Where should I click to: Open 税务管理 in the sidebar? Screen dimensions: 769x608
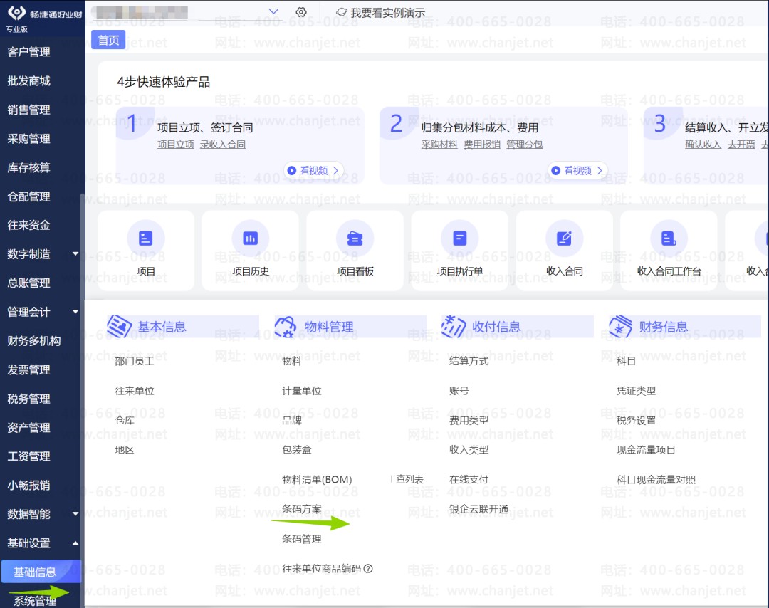[29, 399]
